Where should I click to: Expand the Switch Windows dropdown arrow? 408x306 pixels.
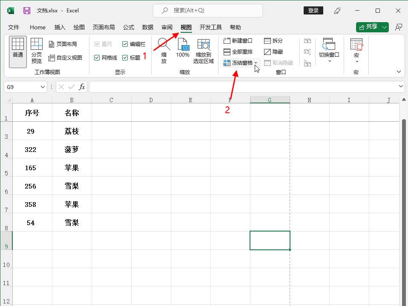(x=330, y=61)
